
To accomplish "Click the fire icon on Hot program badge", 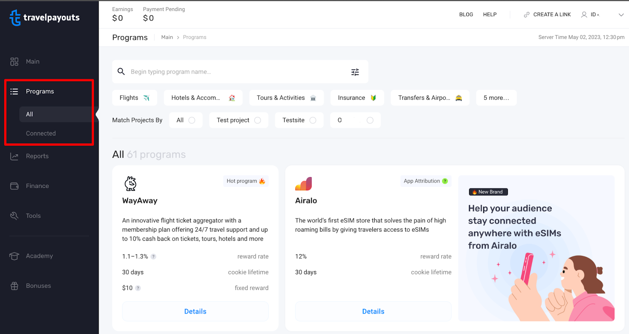I will tap(262, 181).
